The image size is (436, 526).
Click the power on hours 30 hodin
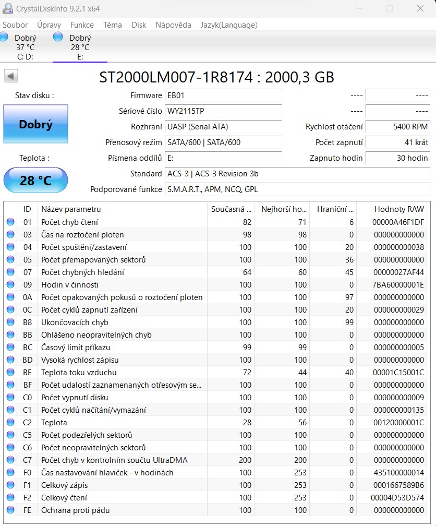[398, 158]
